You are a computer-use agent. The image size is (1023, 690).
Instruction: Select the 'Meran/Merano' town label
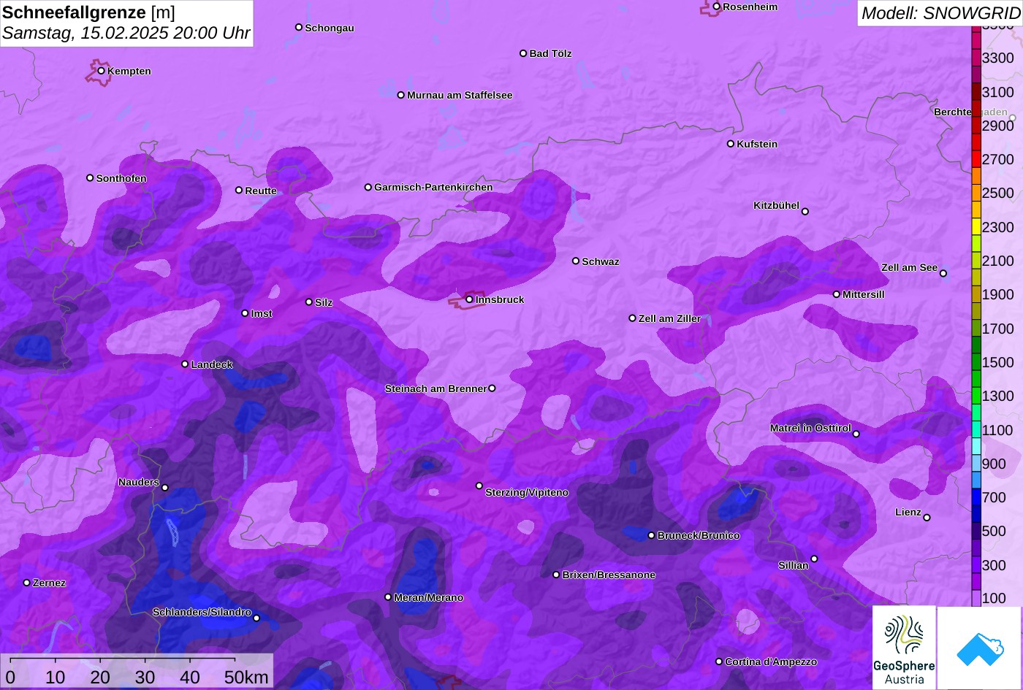(429, 597)
